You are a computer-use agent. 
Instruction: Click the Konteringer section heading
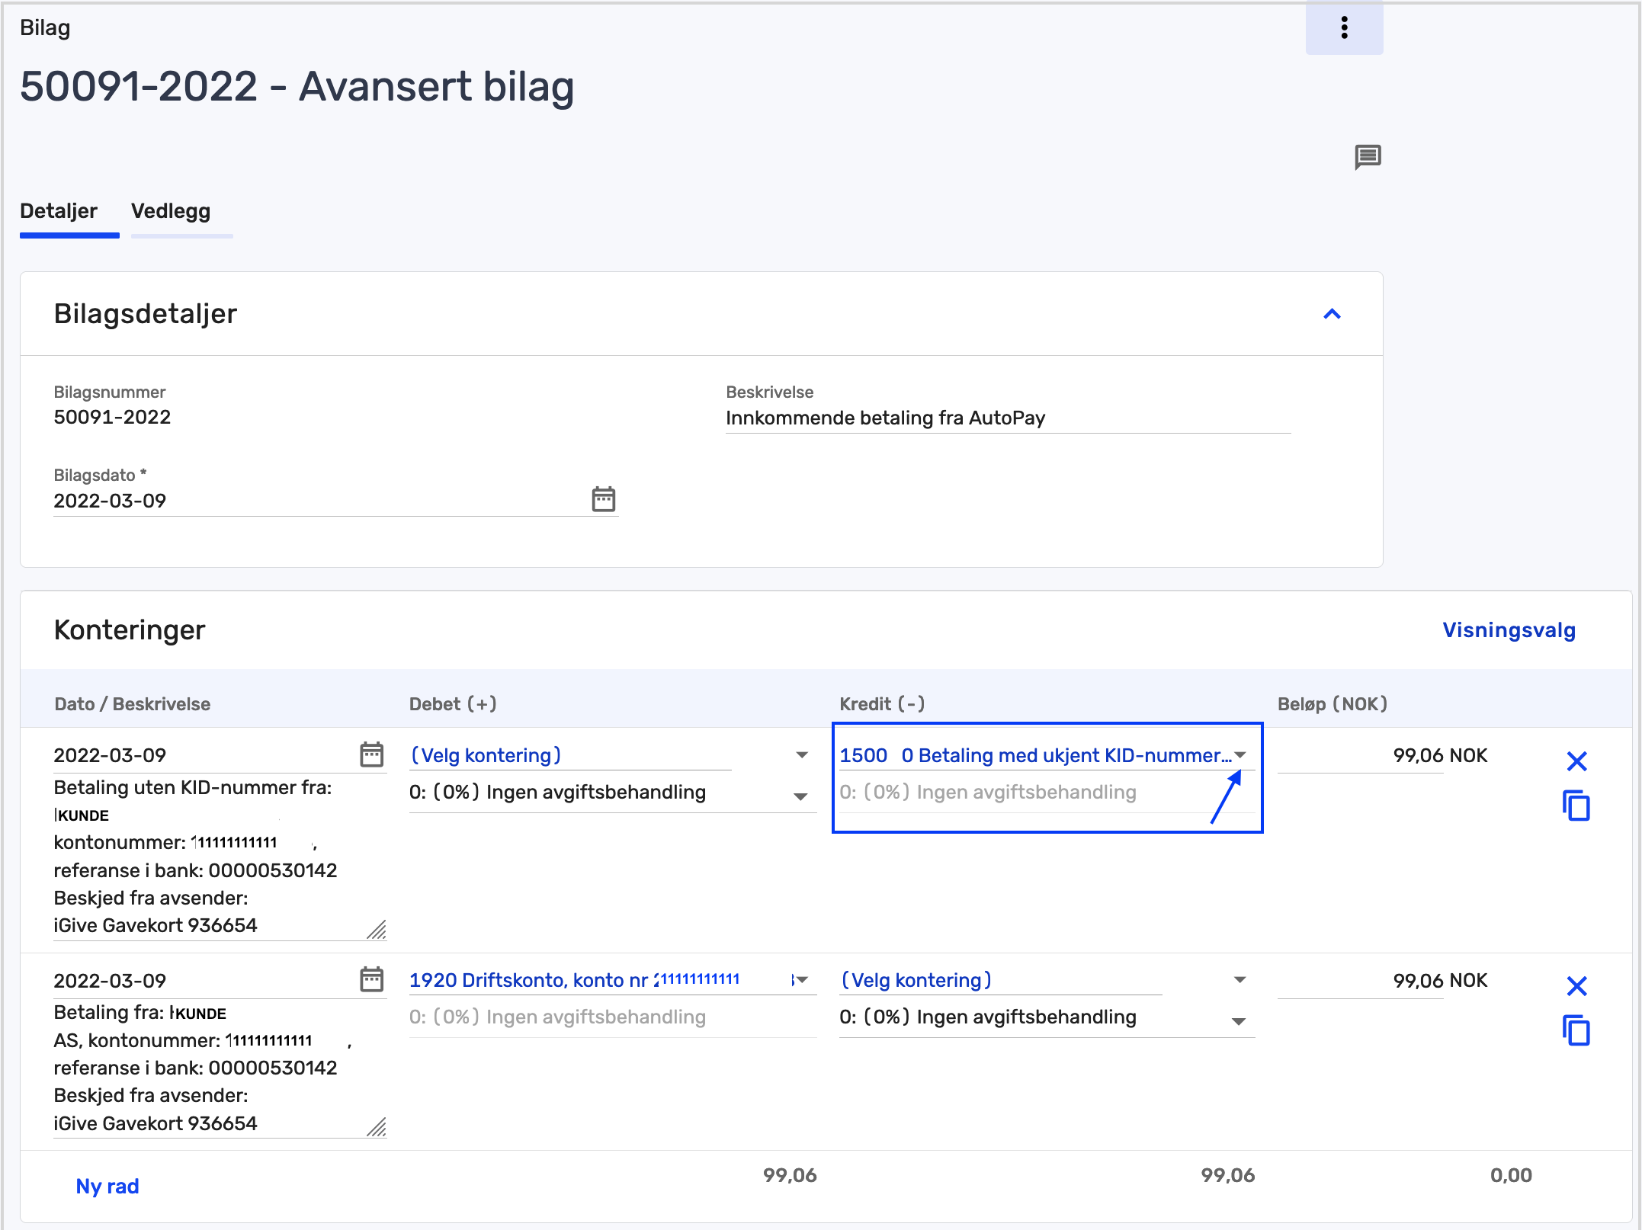130,630
